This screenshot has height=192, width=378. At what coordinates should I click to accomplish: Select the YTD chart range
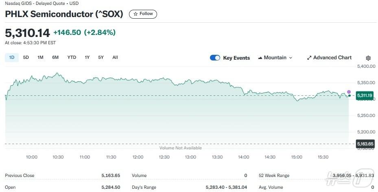(72, 57)
